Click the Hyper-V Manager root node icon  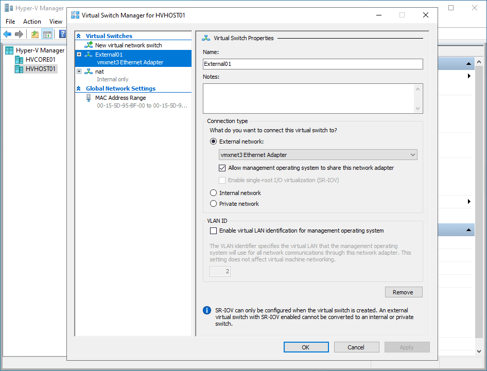(x=9, y=50)
